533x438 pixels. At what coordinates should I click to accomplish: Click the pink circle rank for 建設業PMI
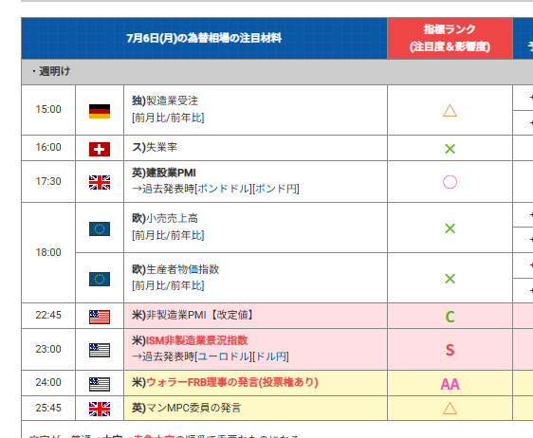point(450,182)
